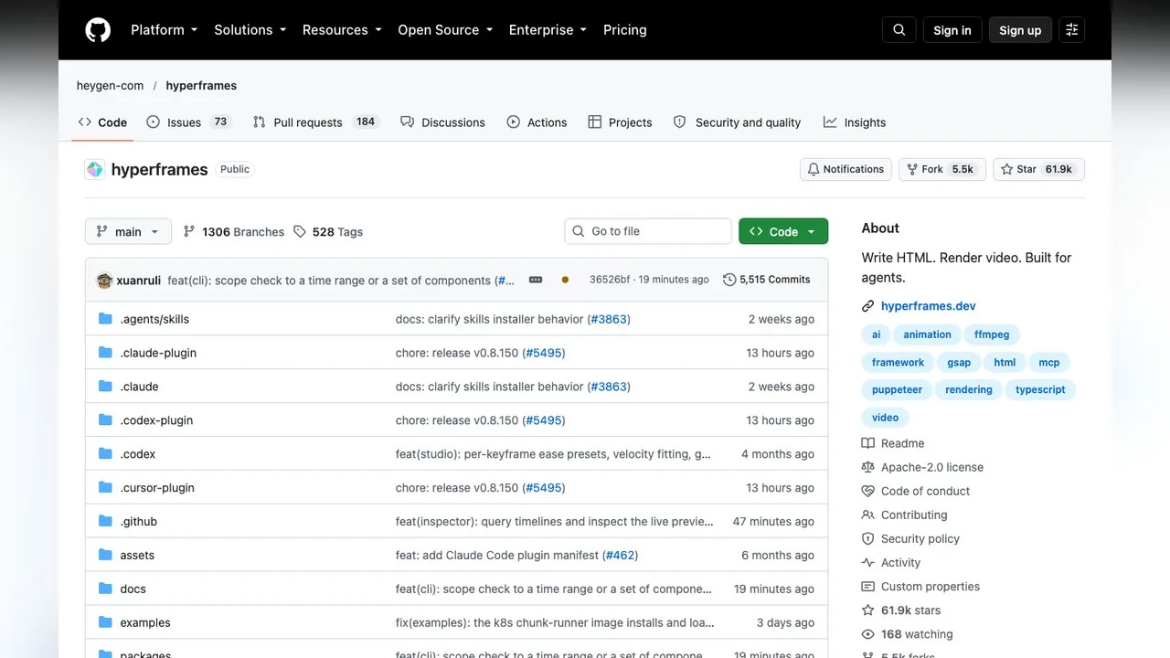This screenshot has height=658, width=1170.
Task: Open the Pricing page
Action: tap(625, 30)
